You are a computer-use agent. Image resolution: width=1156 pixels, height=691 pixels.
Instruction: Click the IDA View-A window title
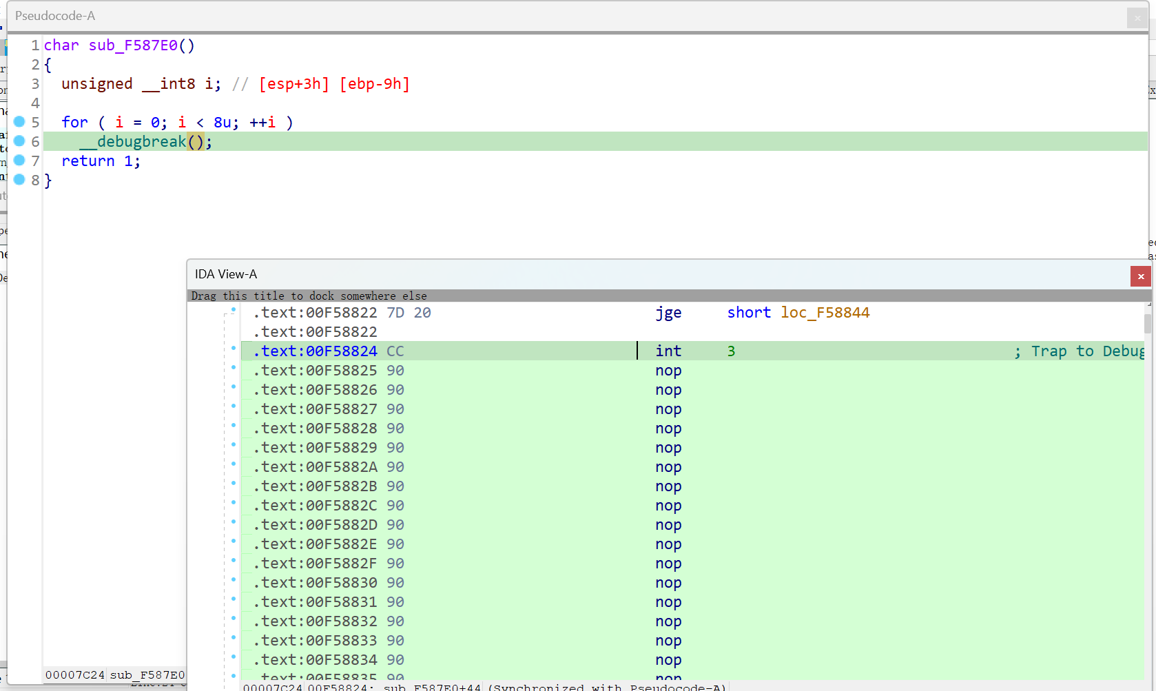pos(226,274)
